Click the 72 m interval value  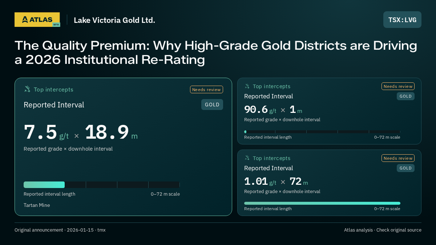point(299,181)
